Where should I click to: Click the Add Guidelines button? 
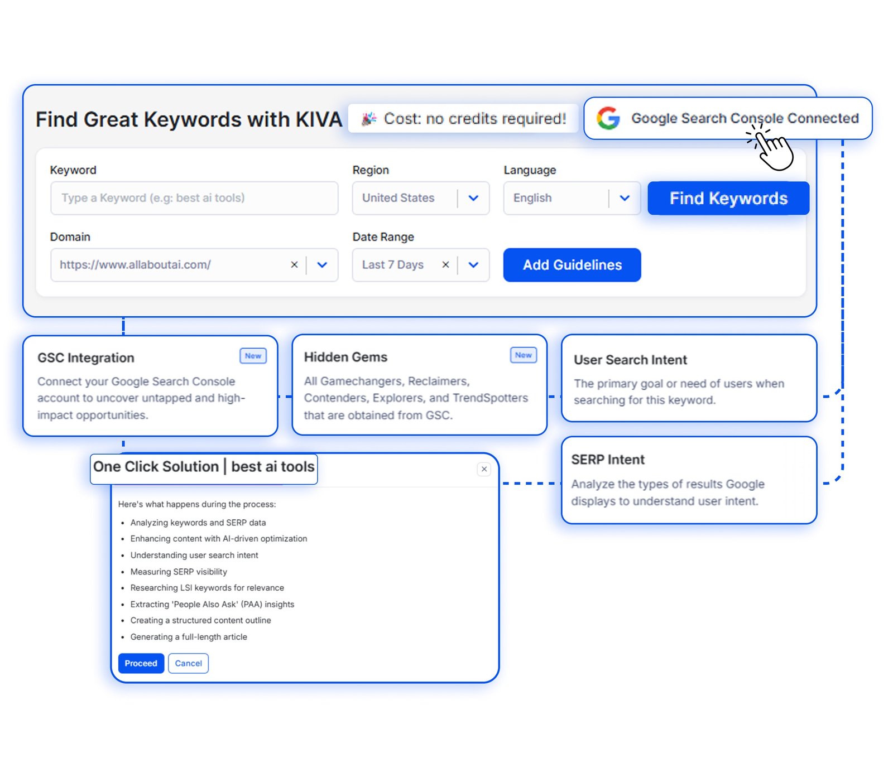click(x=571, y=265)
